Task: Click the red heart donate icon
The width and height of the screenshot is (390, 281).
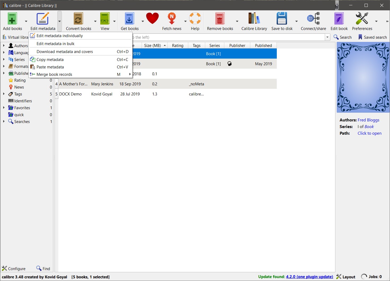Action: coord(152,19)
